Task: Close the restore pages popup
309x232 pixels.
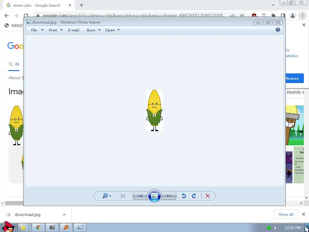Action: pos(304,25)
